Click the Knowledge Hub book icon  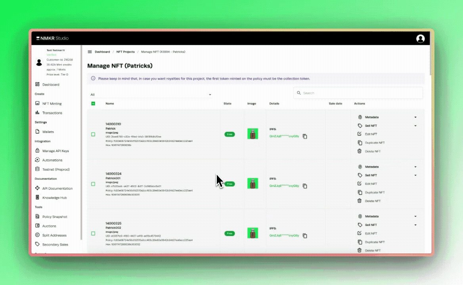[x=37, y=198]
